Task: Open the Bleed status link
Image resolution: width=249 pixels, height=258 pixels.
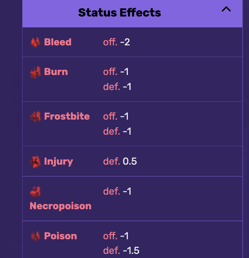Action: (x=57, y=42)
